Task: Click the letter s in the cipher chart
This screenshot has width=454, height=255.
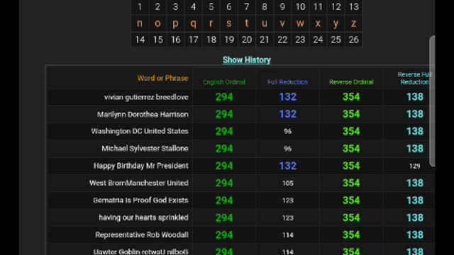Action: (x=228, y=23)
